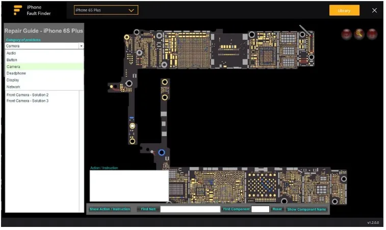
Task: Activate the magnifier zoom icon
Action: [x=359, y=34]
